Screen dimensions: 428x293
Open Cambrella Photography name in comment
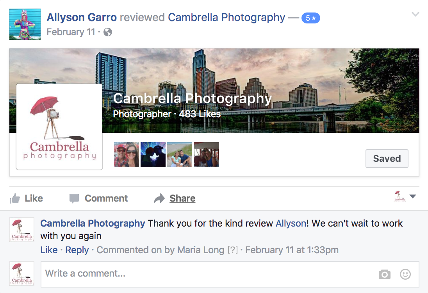point(93,223)
